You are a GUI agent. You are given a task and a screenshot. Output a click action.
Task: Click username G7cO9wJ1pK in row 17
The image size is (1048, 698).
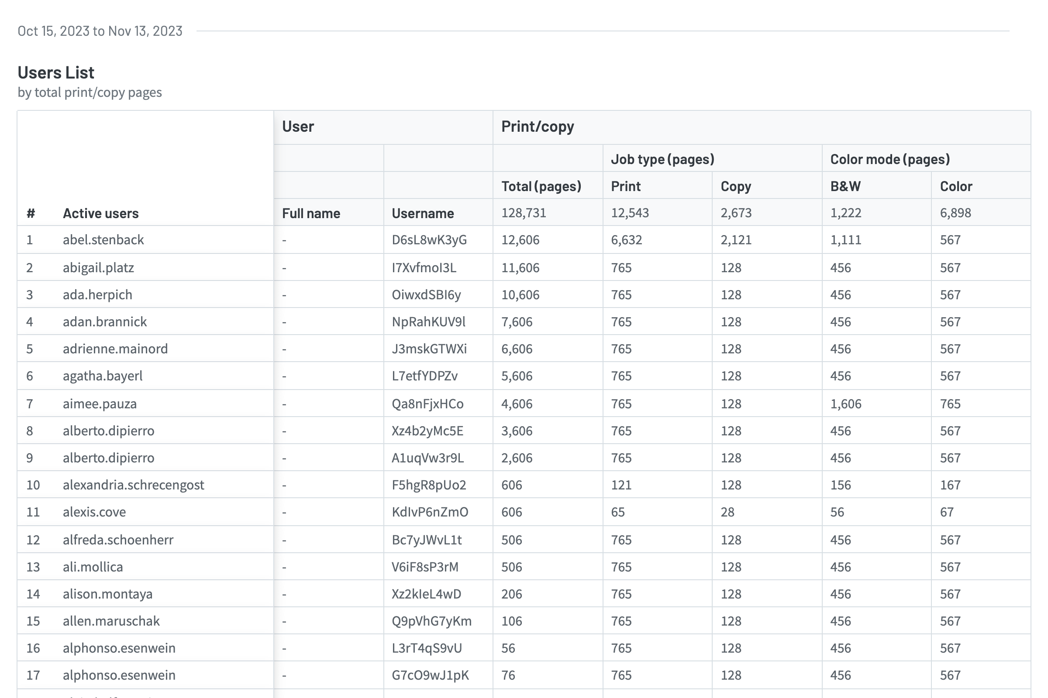pos(430,675)
